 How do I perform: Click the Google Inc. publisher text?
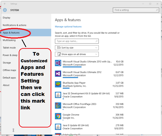[69, 118]
